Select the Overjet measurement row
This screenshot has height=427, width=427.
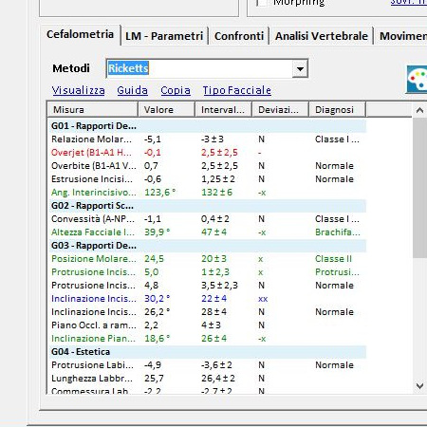click(207, 153)
